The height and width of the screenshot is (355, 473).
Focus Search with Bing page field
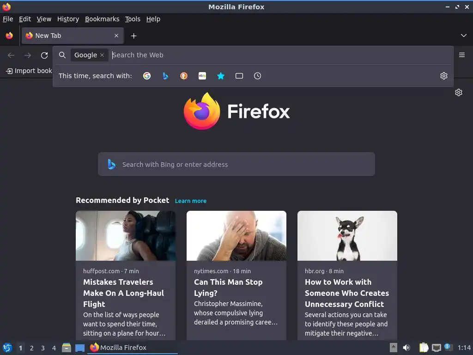(x=236, y=164)
